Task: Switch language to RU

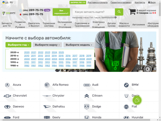Action: pos(11,2)
